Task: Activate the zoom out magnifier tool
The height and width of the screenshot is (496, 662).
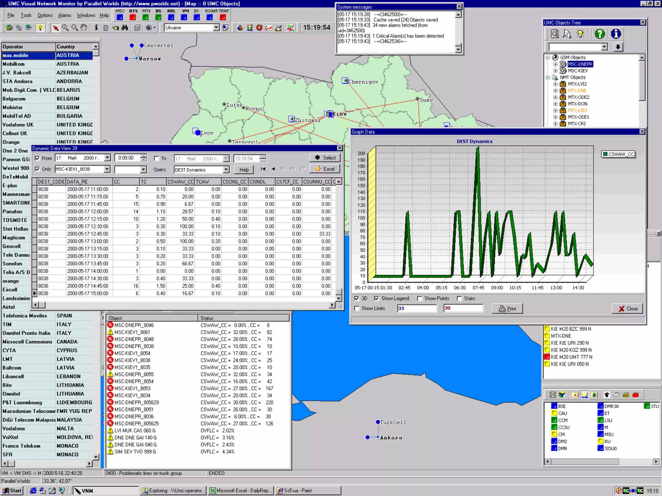Action: [x=75, y=28]
